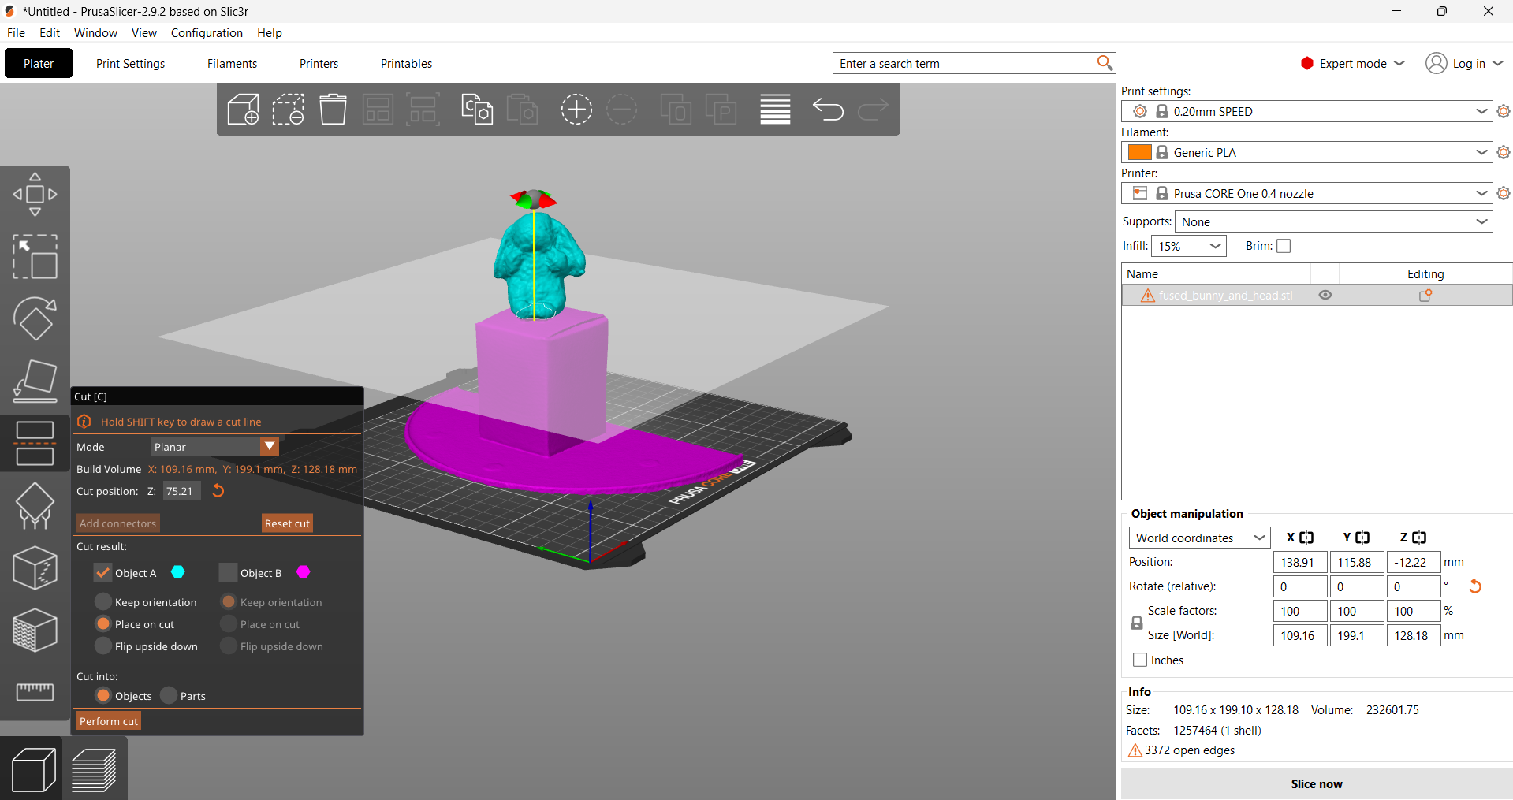The image size is (1513, 800).
Task: Open the World coordinates dropdown
Action: (1198, 538)
